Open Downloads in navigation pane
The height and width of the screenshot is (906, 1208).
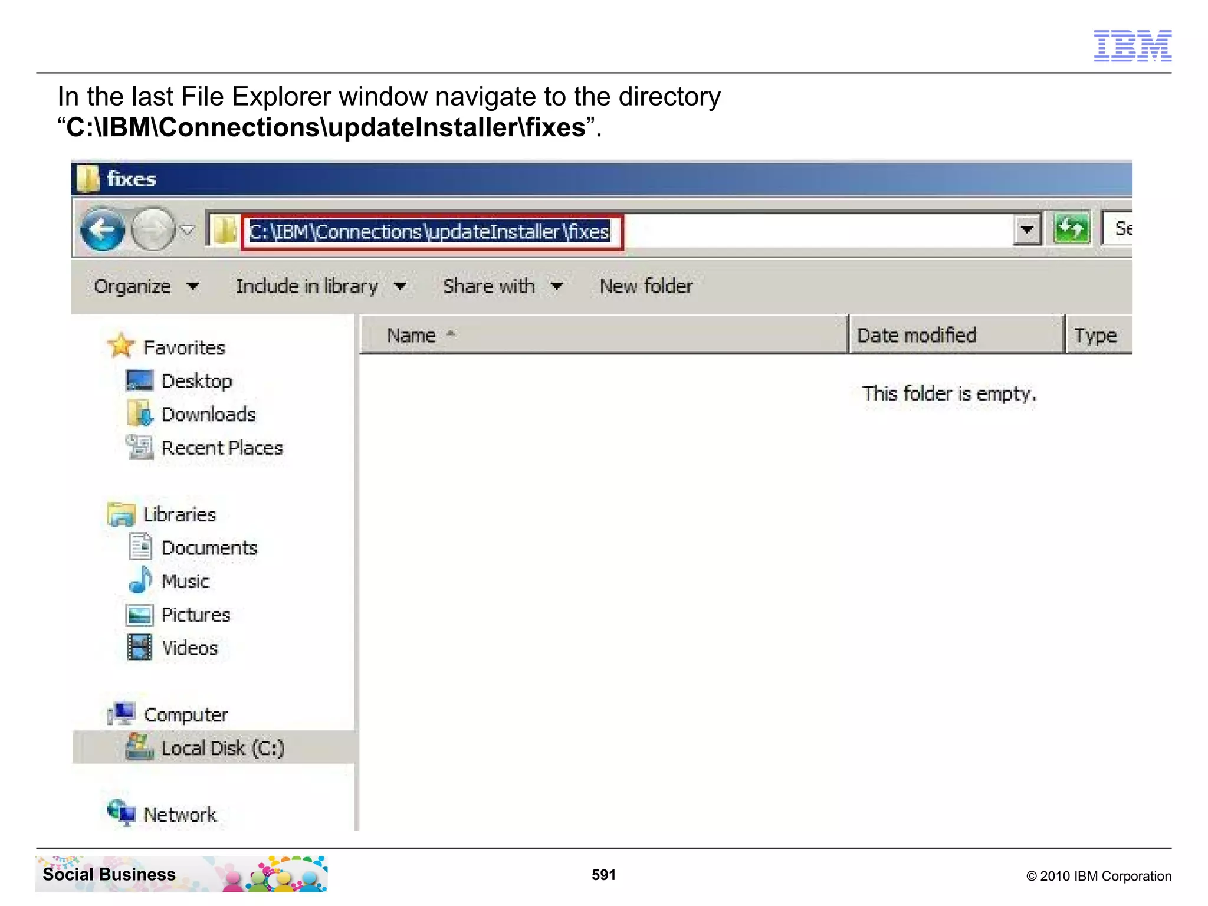209,415
